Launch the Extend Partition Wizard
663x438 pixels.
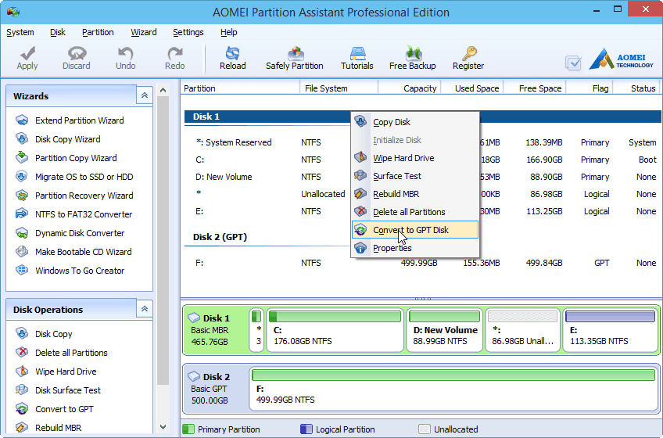[x=79, y=120]
